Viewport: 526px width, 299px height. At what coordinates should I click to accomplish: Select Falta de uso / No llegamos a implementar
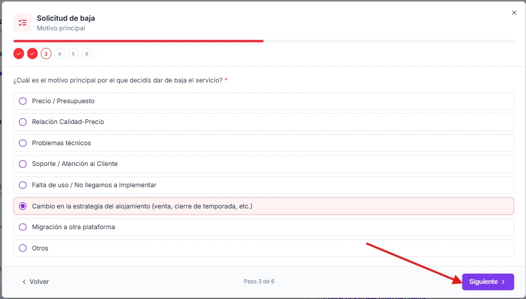coord(264,185)
